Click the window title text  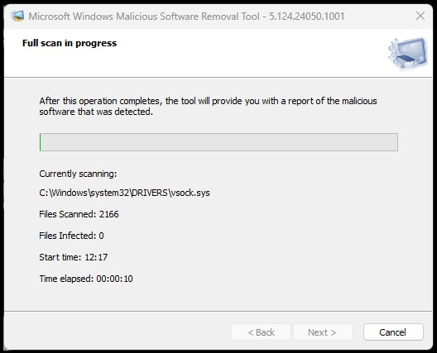click(186, 17)
